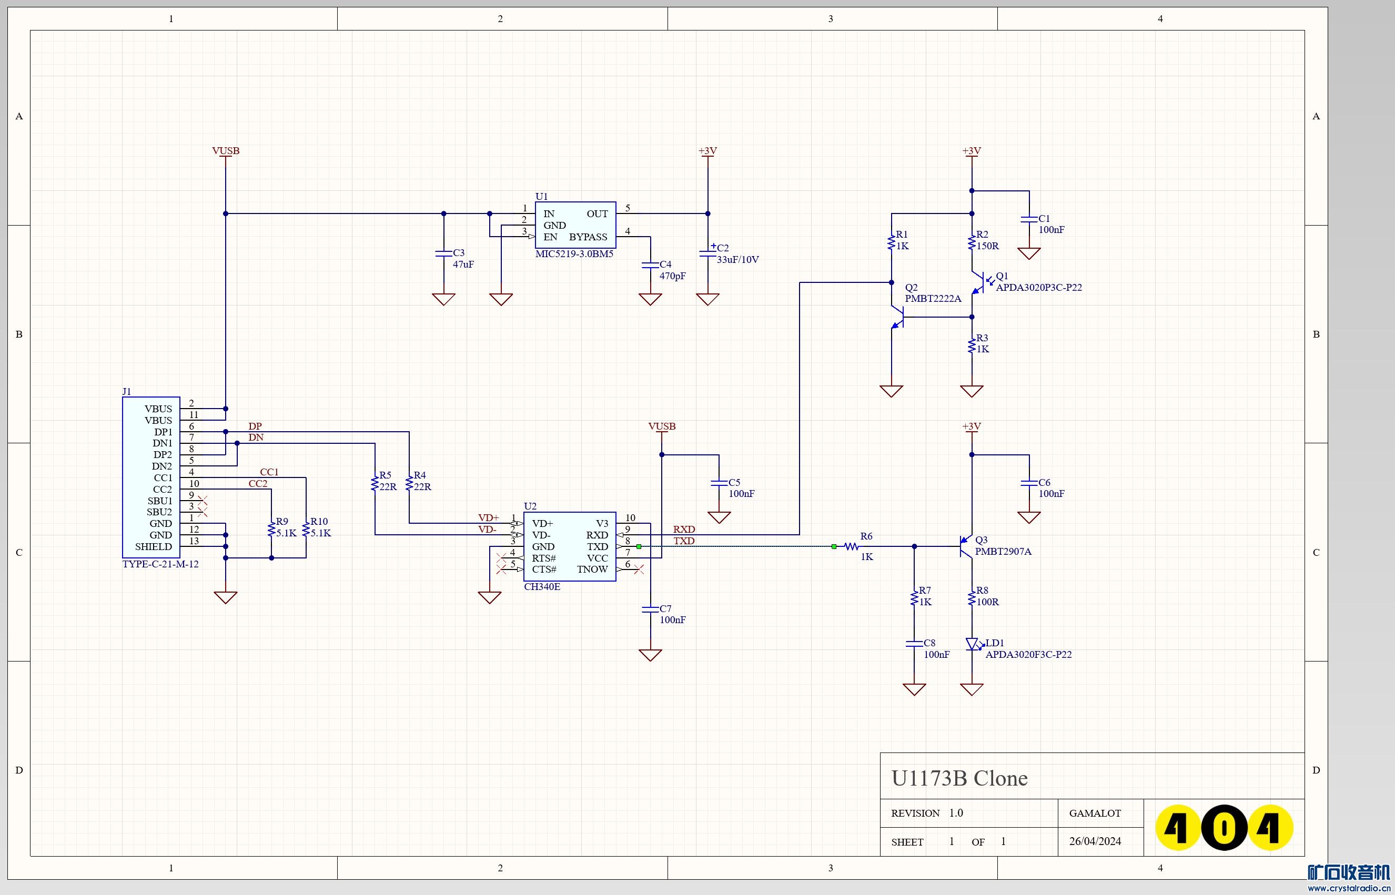This screenshot has height=895, width=1395.
Task: Select the C3 47uF capacitor
Action: click(443, 253)
